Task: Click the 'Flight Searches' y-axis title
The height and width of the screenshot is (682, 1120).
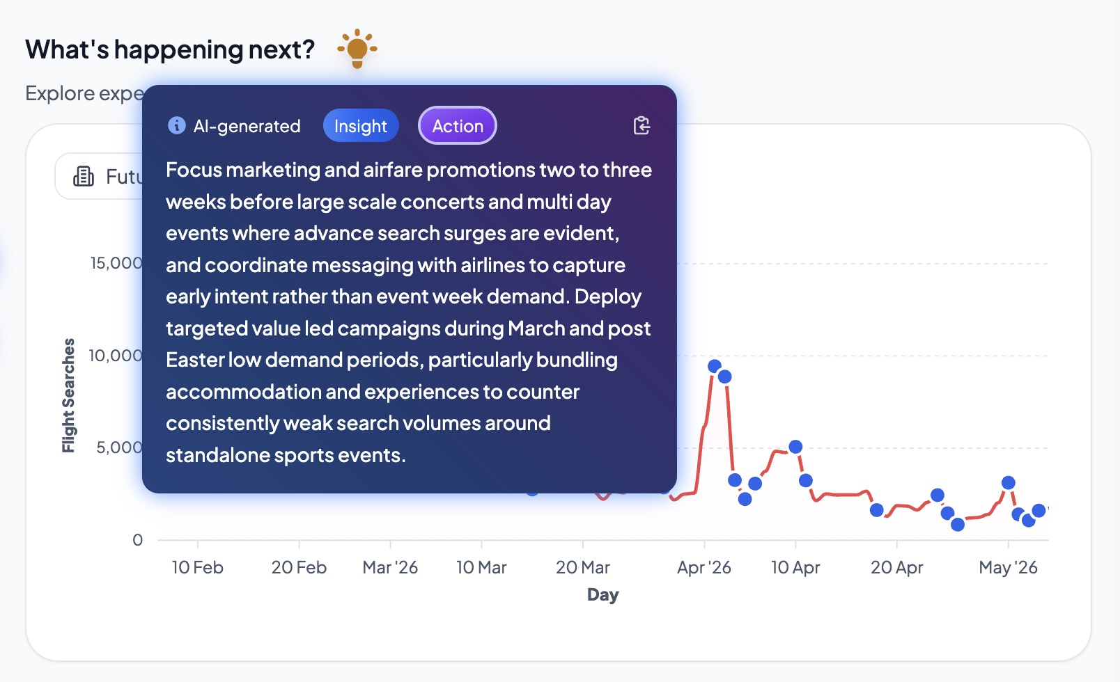Action: (68, 395)
